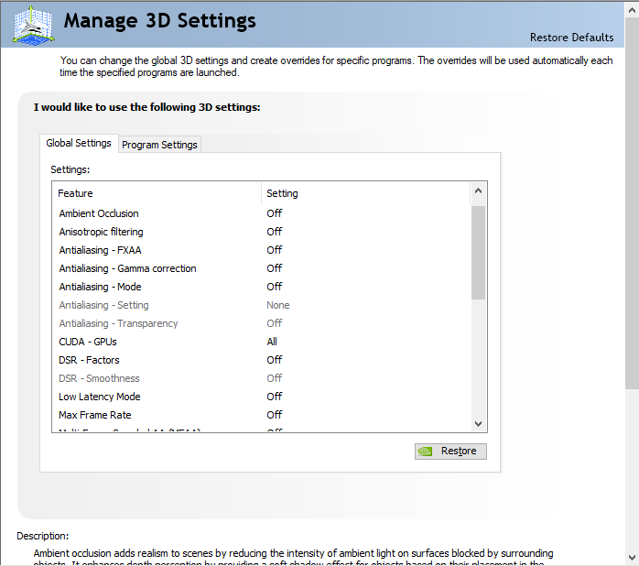Click the main page scrollbar thumb
This screenshot has height=566, width=639.
coord(632,204)
